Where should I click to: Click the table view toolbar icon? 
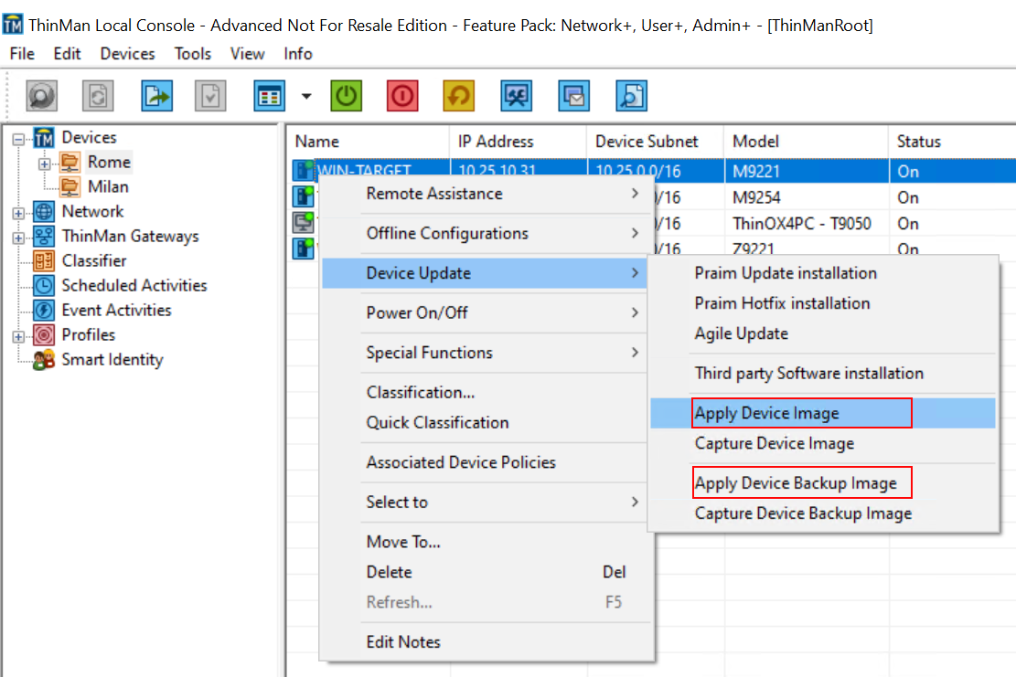pyautogui.click(x=269, y=97)
